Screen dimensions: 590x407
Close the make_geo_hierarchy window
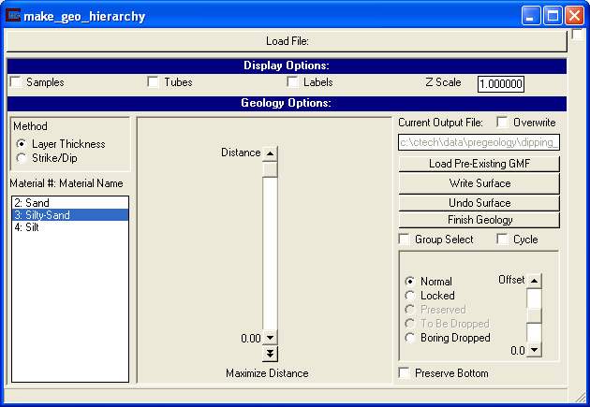[x=574, y=16]
